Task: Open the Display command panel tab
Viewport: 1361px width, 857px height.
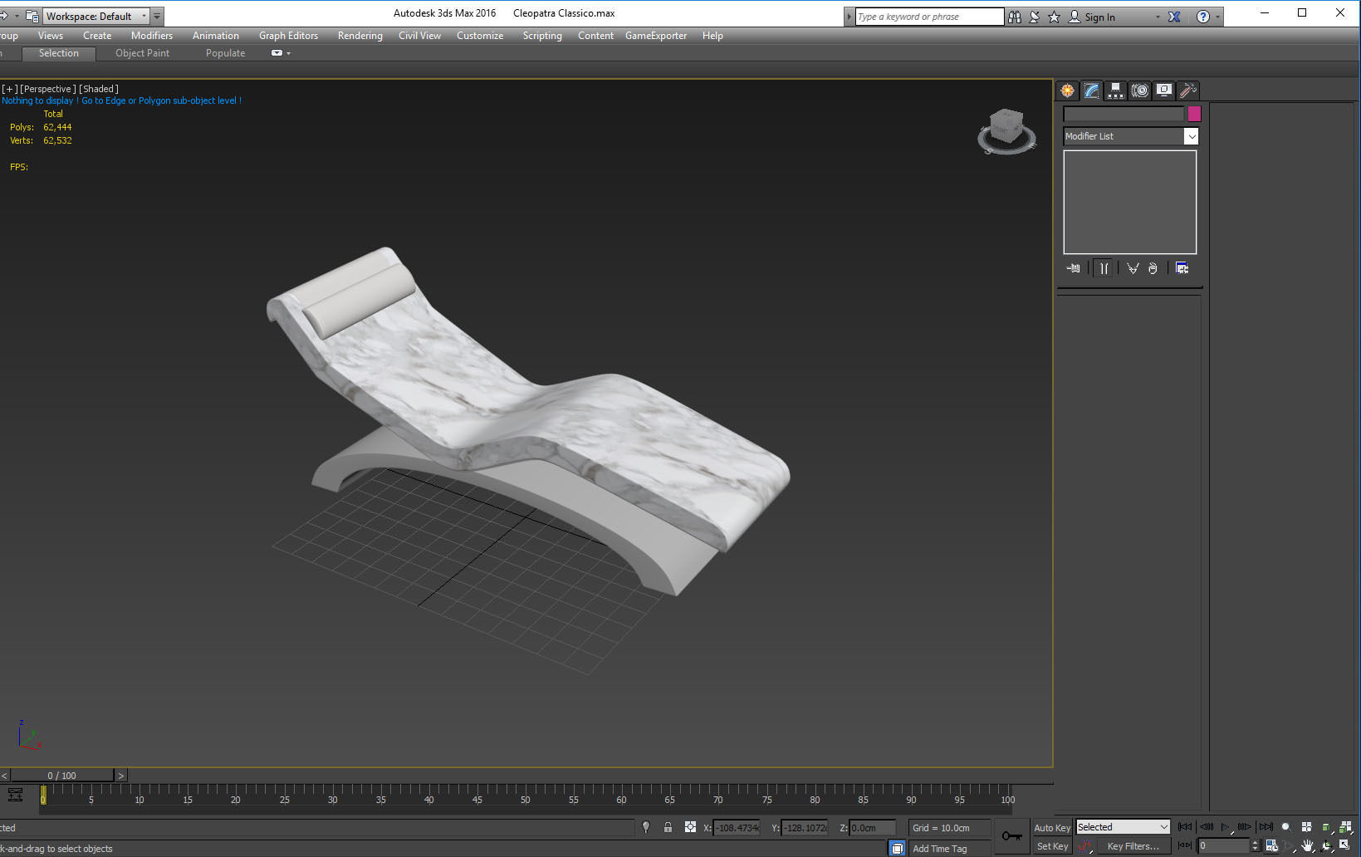Action: (x=1163, y=91)
